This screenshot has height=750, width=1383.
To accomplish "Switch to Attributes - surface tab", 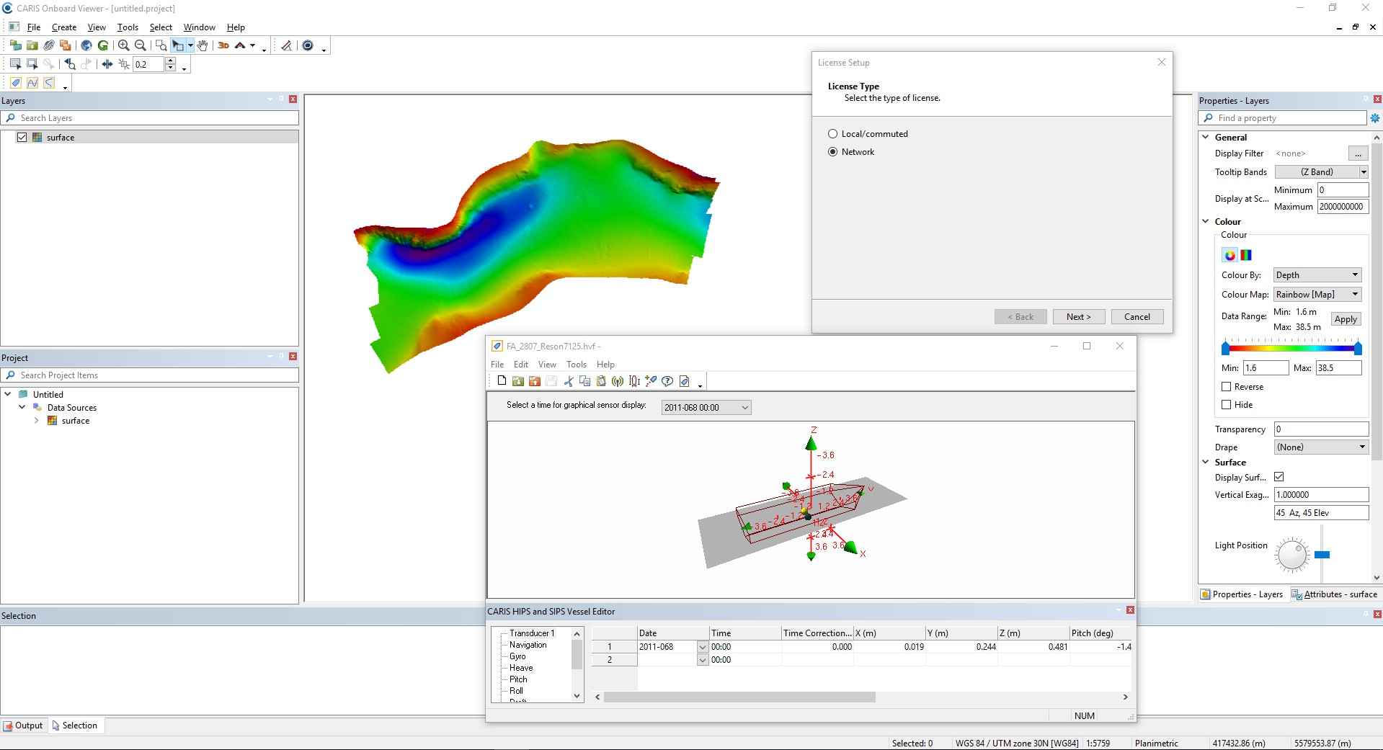I will [x=1334, y=594].
